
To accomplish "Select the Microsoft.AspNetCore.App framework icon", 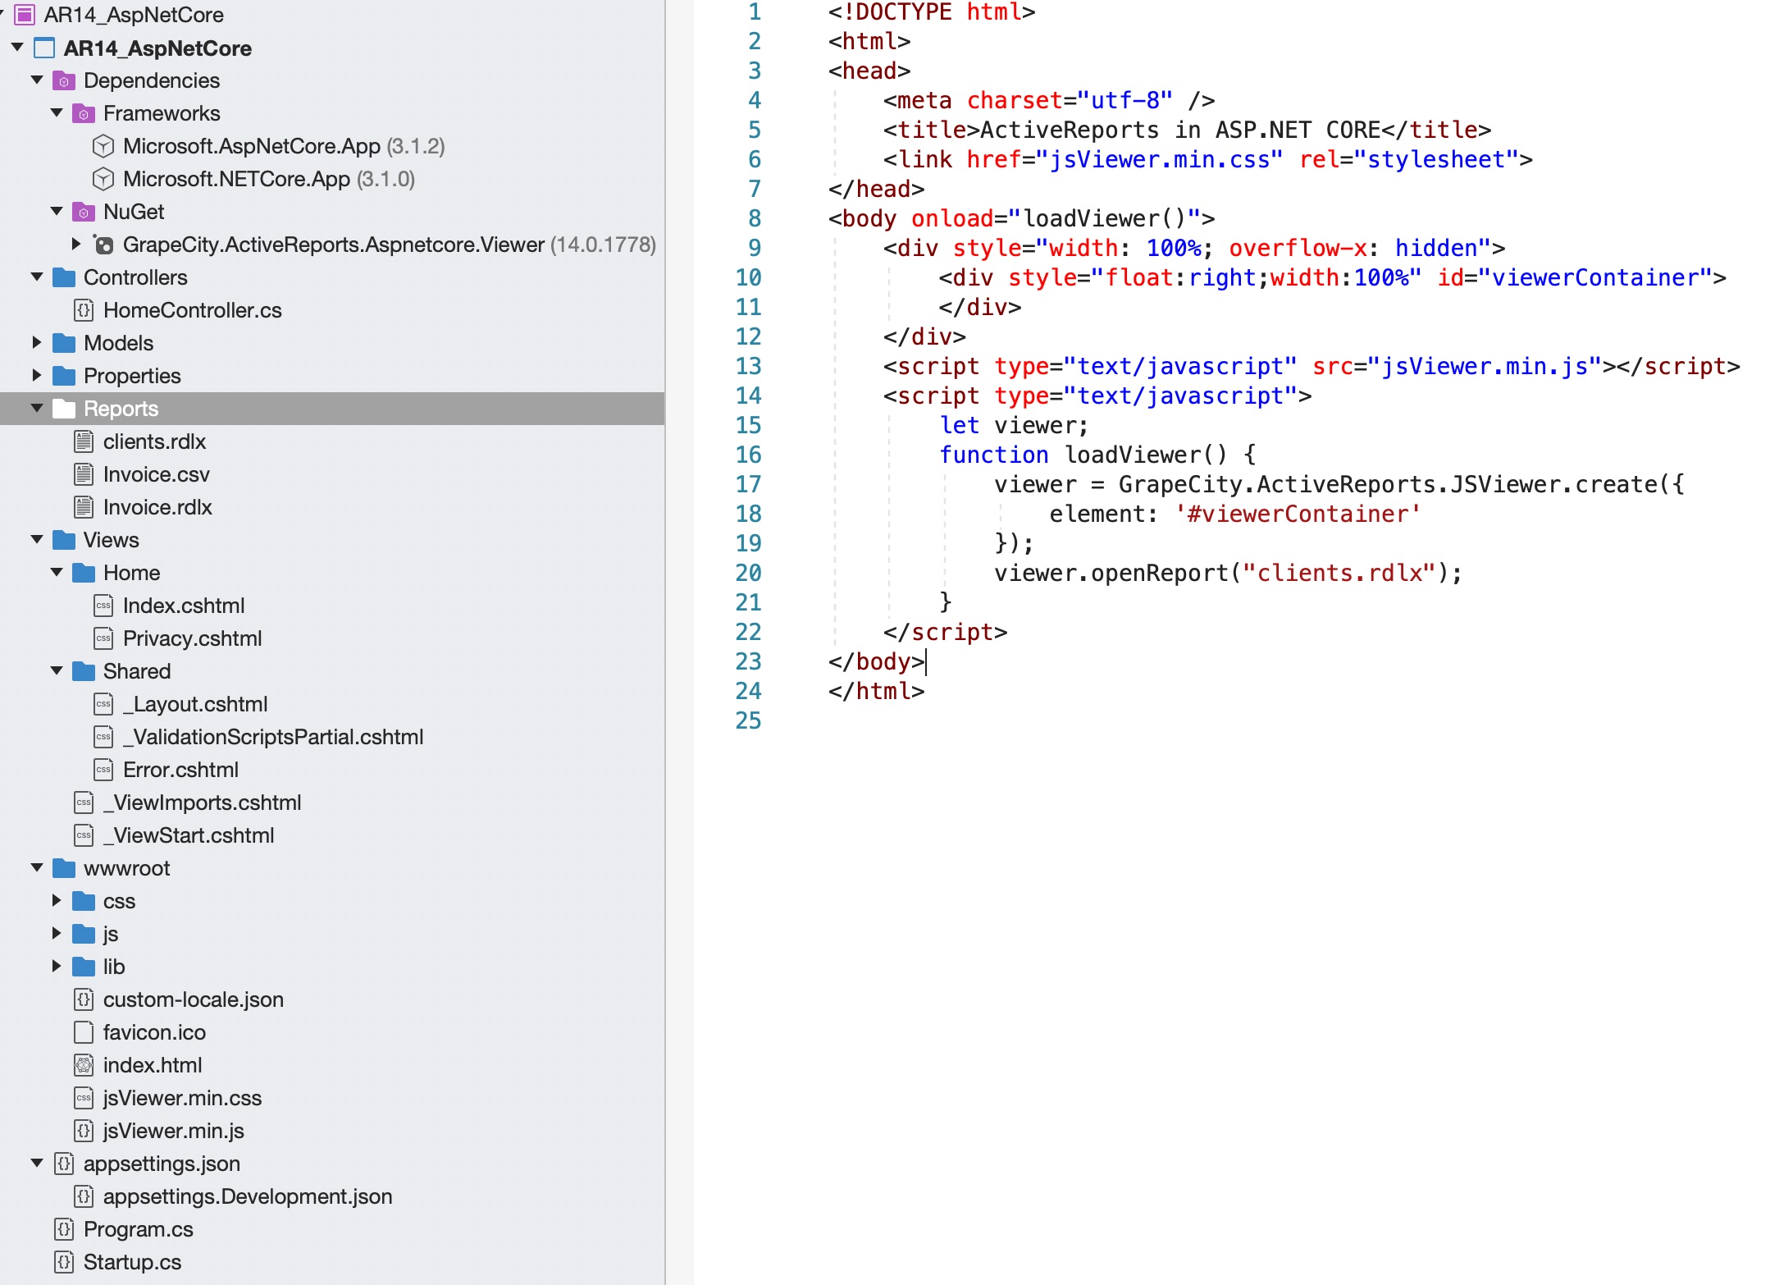I will click(104, 146).
